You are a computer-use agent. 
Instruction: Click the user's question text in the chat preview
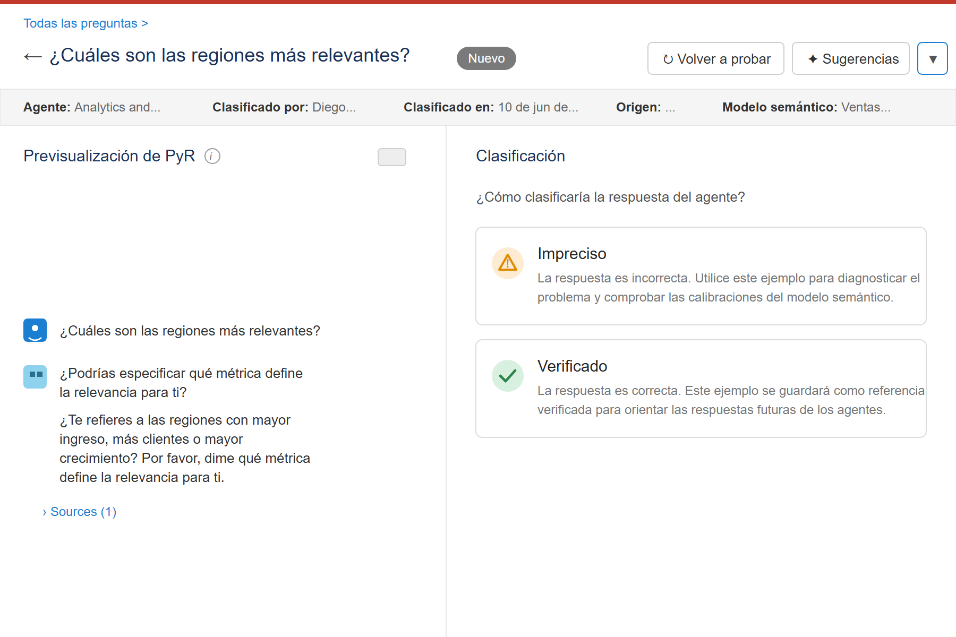[x=190, y=331]
